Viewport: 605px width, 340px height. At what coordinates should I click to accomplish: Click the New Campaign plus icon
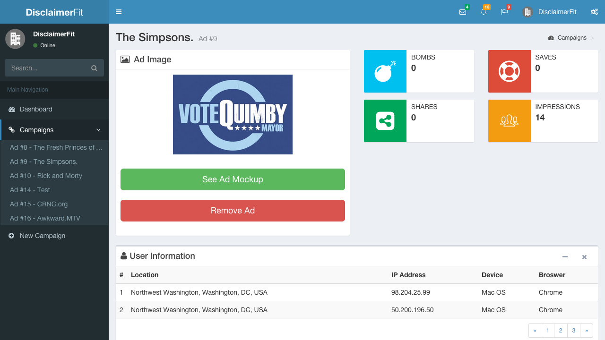click(11, 236)
